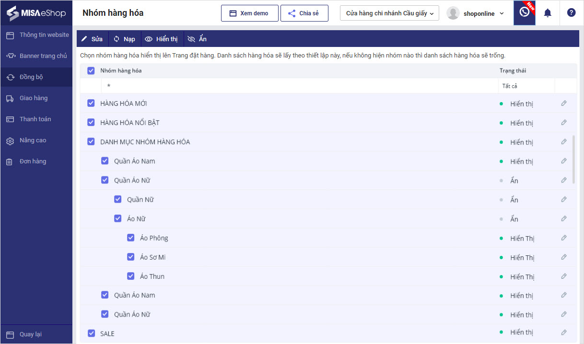
Task: Go to Thanh toán in the sidebar
Action: point(35,119)
